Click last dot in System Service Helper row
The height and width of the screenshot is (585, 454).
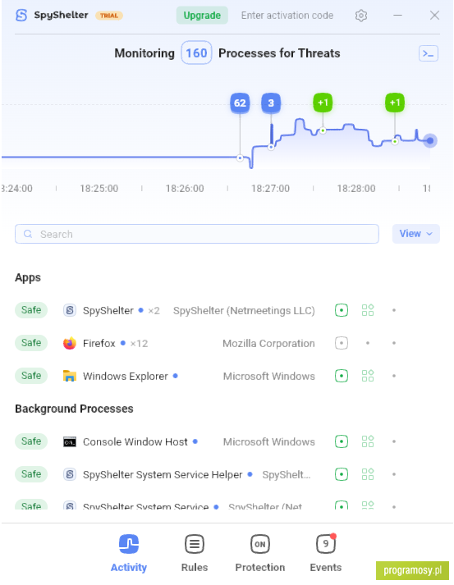394,474
